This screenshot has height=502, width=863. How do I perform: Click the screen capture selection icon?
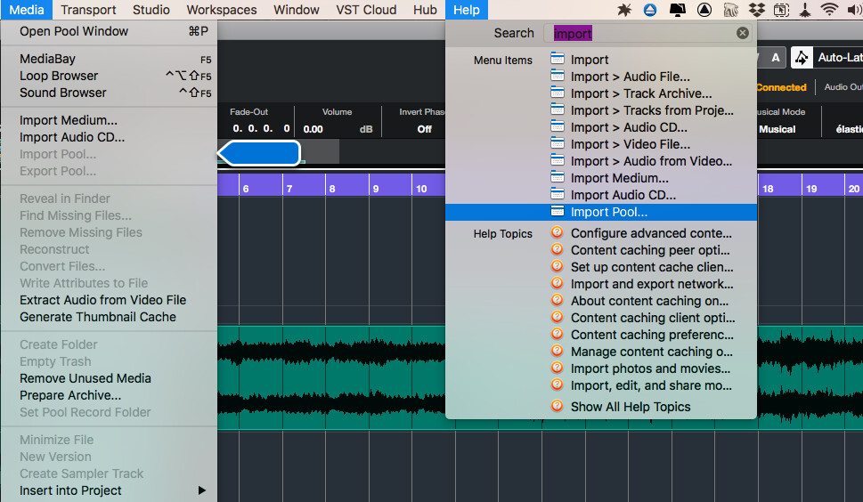782,10
